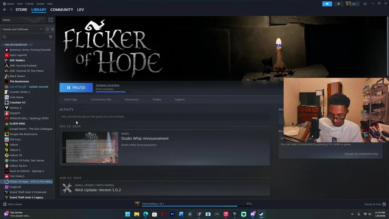Click the wrench patch notes icon

tap(67, 188)
